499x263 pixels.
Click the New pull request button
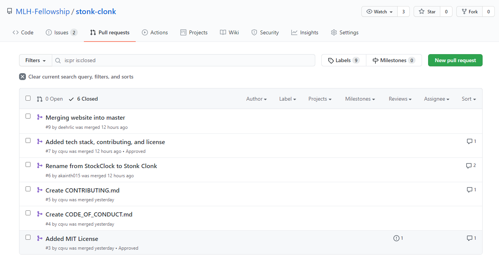pyautogui.click(x=455, y=60)
